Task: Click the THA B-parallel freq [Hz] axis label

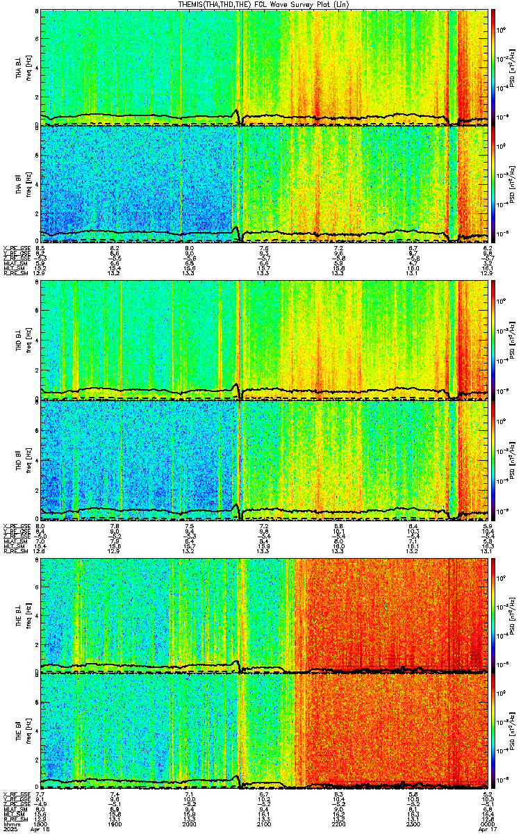Action: (28, 185)
